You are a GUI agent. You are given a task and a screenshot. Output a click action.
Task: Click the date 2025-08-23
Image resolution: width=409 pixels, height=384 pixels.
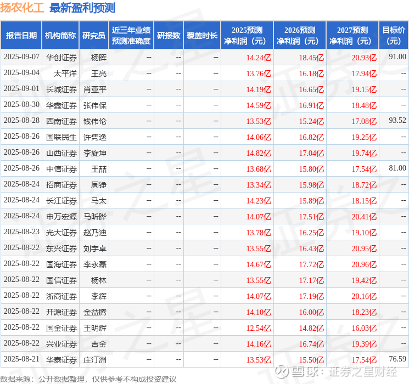21,231
